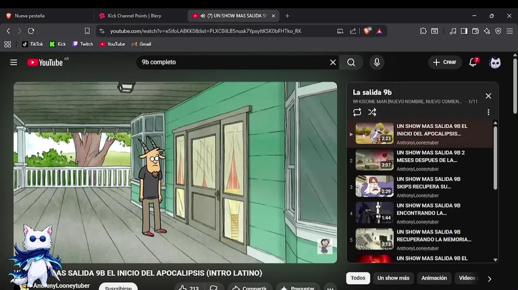
Task: Select the Animación filter chip
Action: tap(434, 278)
